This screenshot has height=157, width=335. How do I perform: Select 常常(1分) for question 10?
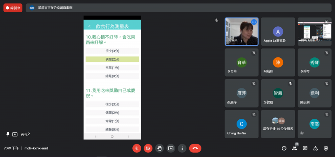pos(112,68)
